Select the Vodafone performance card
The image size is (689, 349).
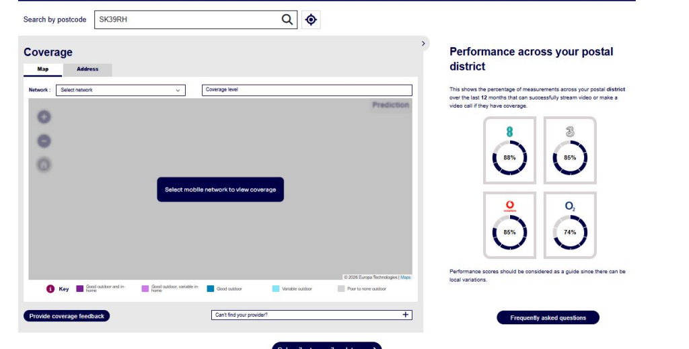tap(510, 225)
